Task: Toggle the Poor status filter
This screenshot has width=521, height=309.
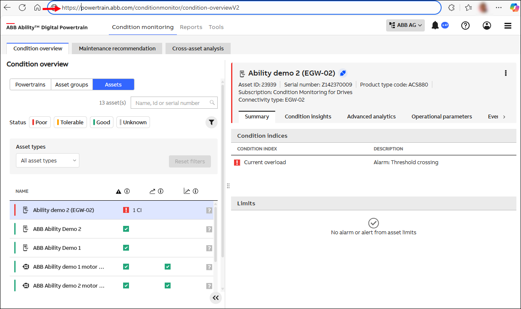Action: point(39,122)
